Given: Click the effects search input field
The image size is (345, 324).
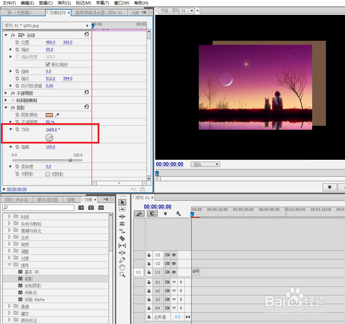Looking at the screenshot, I should [x=38, y=208].
